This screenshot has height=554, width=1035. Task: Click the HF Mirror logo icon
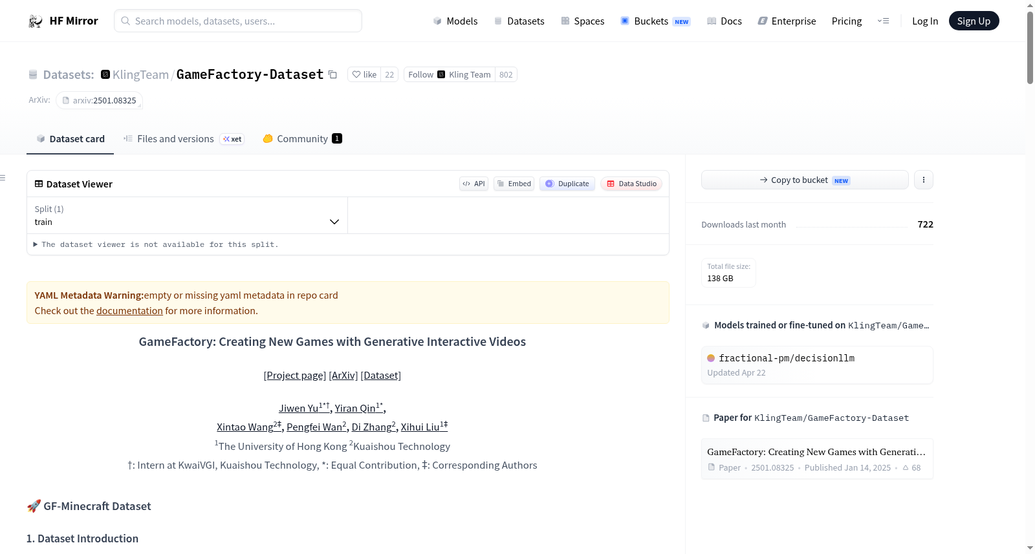[36, 21]
